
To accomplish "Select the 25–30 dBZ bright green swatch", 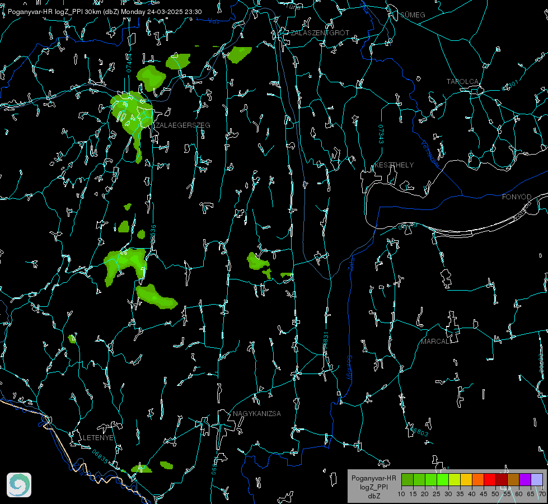I will [442, 479].
